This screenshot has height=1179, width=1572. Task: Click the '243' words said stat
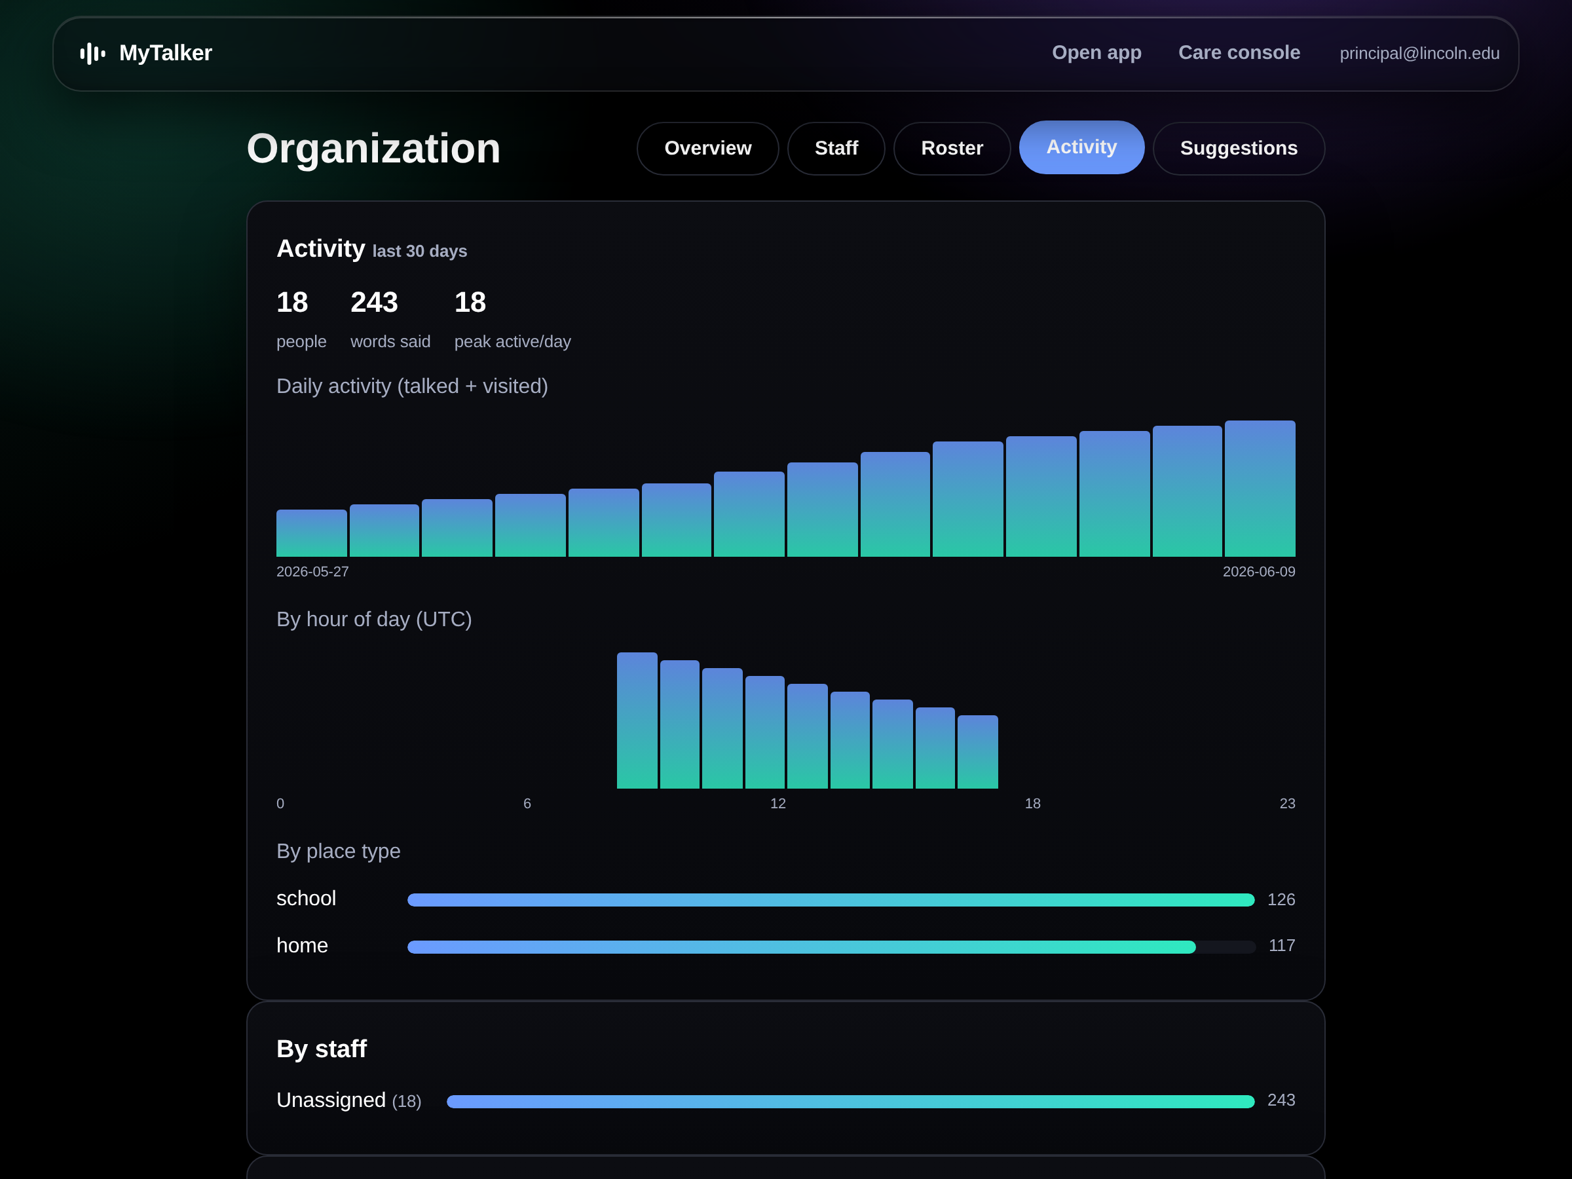pyautogui.click(x=375, y=303)
